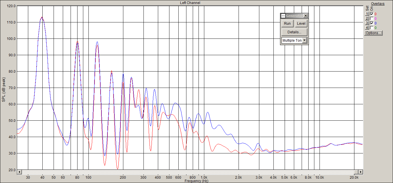This screenshot has width=393, height=183.
Task: Click the Set 4 overlay button
Action: tap(367, 28)
